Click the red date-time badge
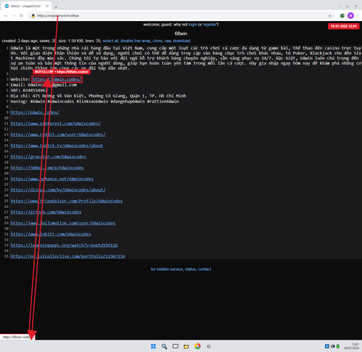This screenshot has width=362, height=352. pyautogui.click(x=344, y=26)
